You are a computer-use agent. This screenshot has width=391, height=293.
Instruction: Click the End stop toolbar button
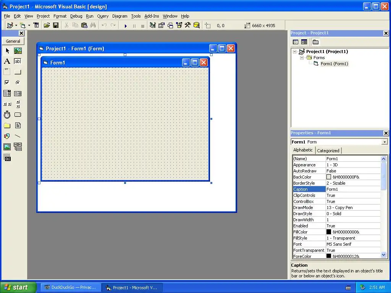coord(143,26)
